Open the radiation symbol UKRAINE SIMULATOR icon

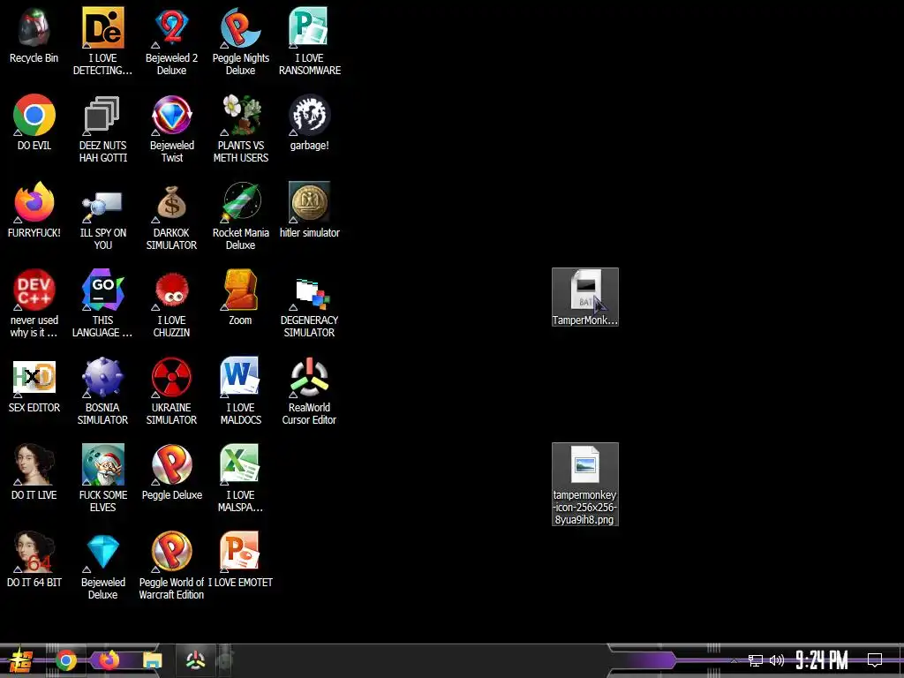(172, 391)
